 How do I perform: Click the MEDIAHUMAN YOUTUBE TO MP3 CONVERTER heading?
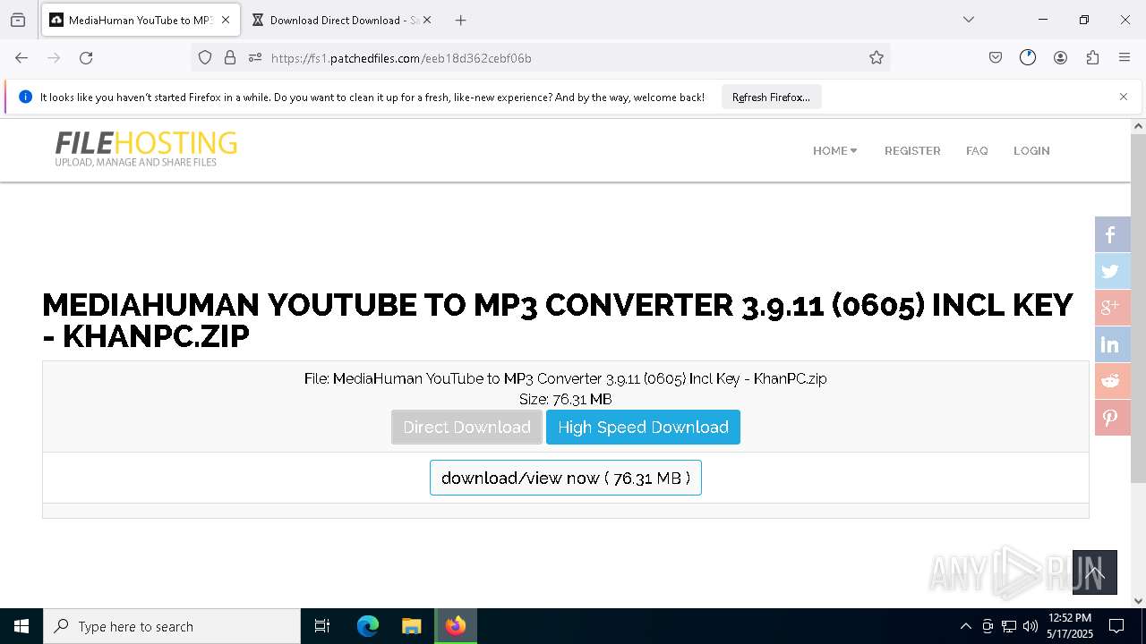pos(557,320)
